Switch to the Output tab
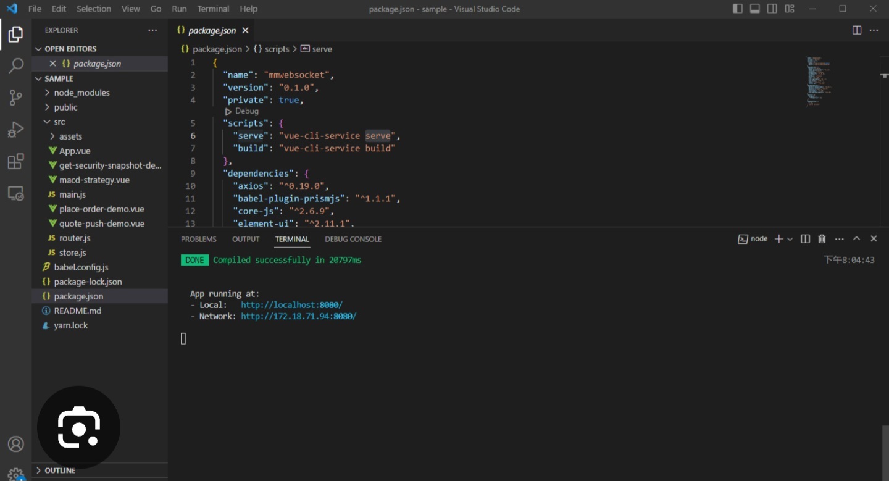 (246, 239)
